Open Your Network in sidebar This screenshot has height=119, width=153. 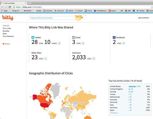click(8, 36)
